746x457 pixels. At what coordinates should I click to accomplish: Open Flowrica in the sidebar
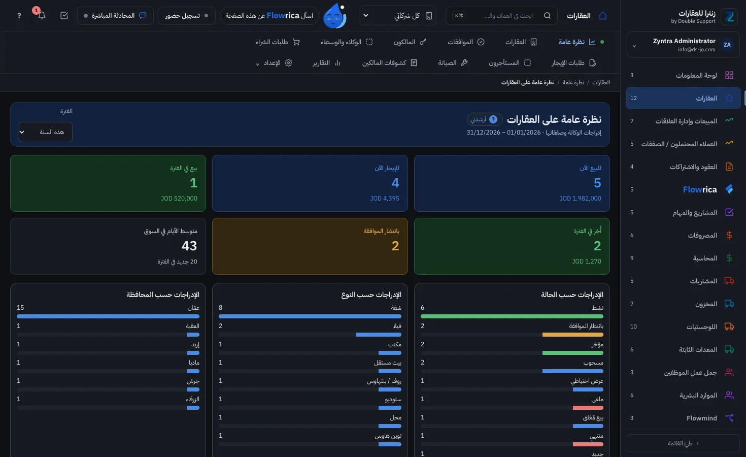tap(683, 189)
